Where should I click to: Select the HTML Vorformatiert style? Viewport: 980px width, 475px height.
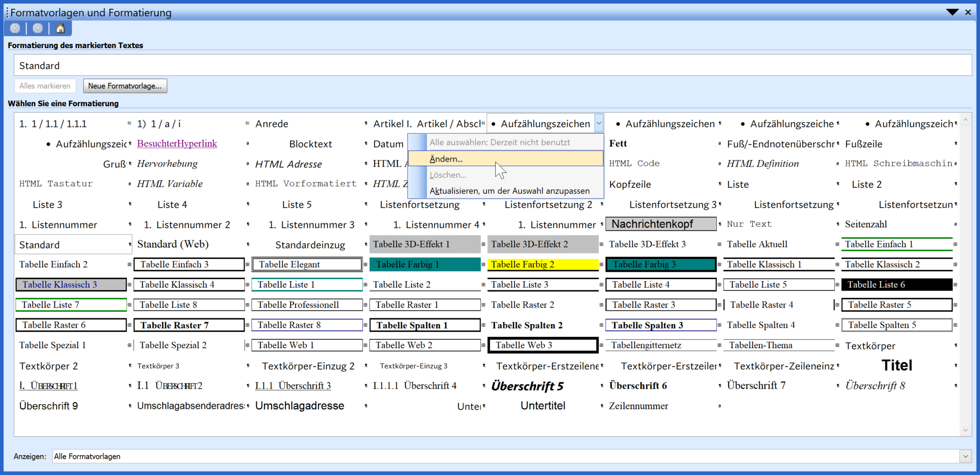click(x=306, y=184)
